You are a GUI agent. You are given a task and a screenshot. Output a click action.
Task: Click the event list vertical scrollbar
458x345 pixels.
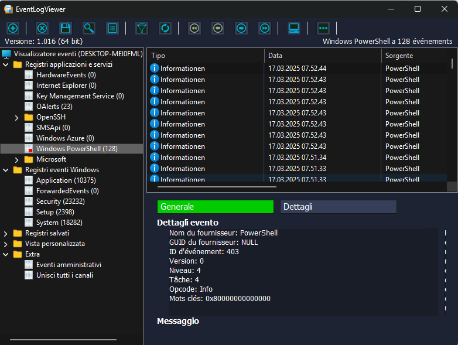(452, 117)
